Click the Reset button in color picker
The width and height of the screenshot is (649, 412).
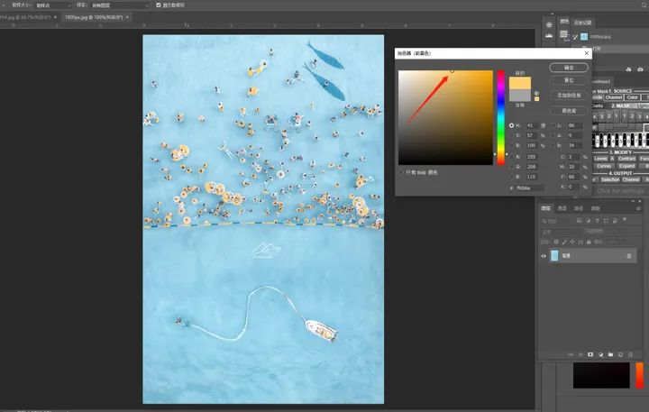pyautogui.click(x=569, y=80)
